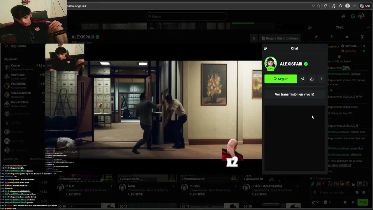The image size is (373, 210).
Task: Open the clip's three-dot options menu
Action: click(x=321, y=79)
